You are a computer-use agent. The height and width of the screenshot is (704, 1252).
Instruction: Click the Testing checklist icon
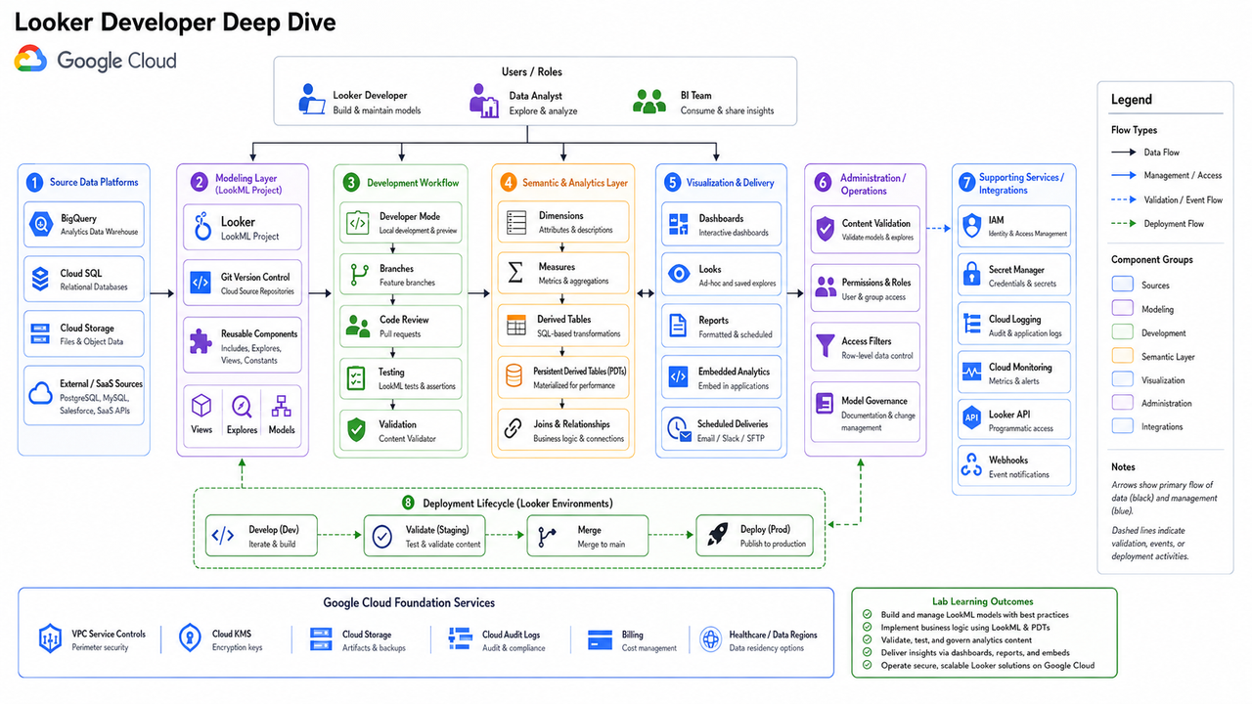(x=357, y=378)
